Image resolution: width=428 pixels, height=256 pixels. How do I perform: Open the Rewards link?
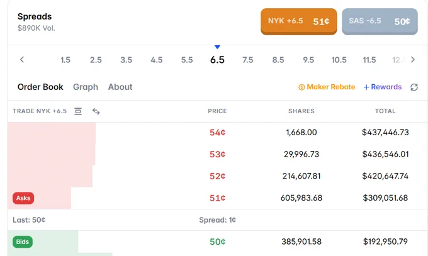(383, 87)
